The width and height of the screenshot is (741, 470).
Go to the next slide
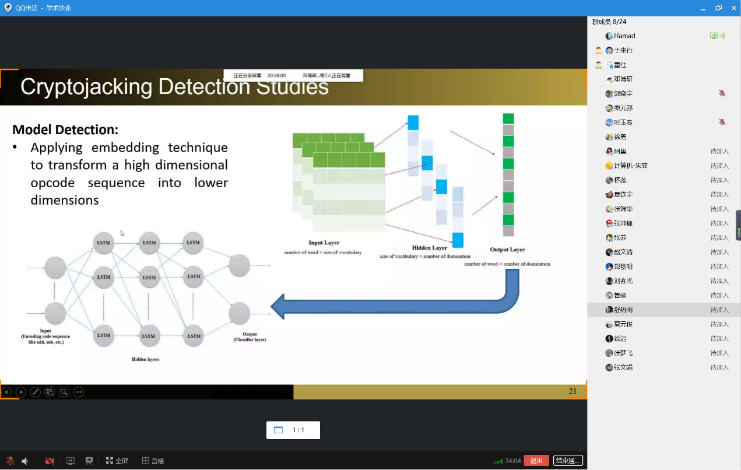coord(20,392)
